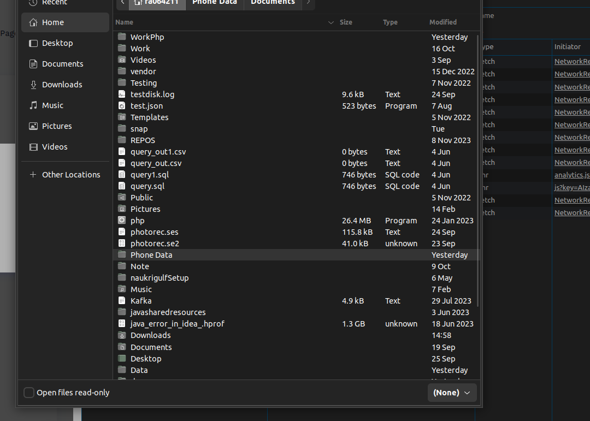Sort files by Size column
Screen dimensions: 590x421
point(346,22)
